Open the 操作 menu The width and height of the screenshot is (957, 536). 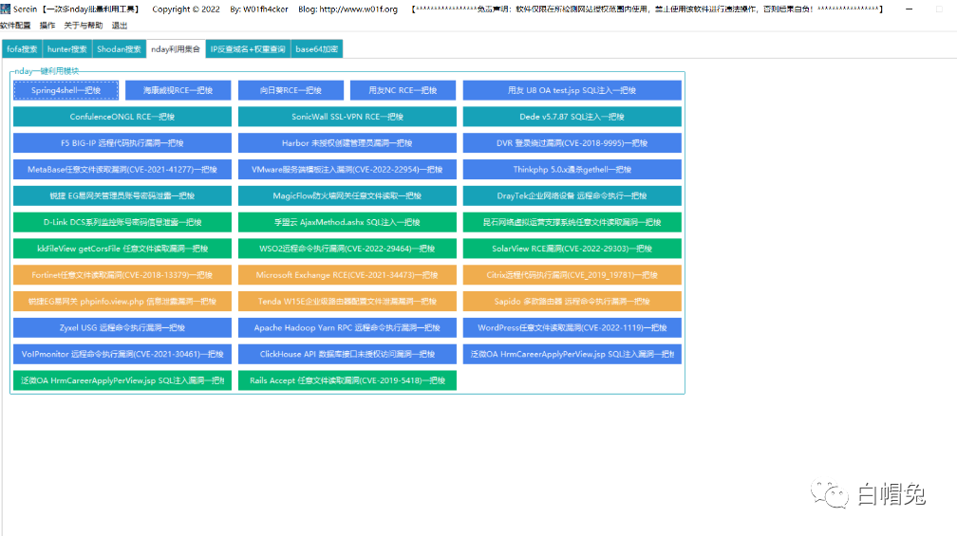47,25
